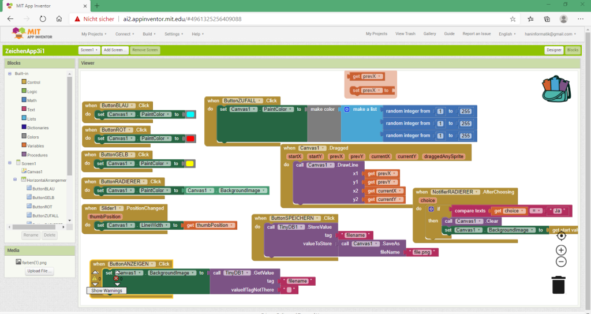The image size is (591, 314).
Task: Click the MIT App Inventor logo
Action: pyautogui.click(x=28, y=34)
